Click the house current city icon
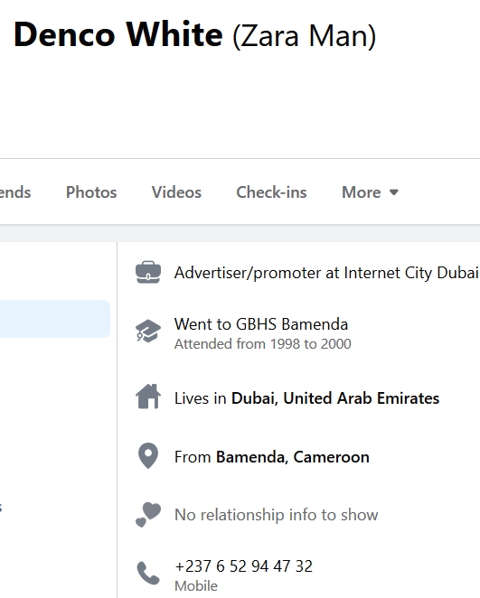Viewport: 480px width, 598px height. 148,397
